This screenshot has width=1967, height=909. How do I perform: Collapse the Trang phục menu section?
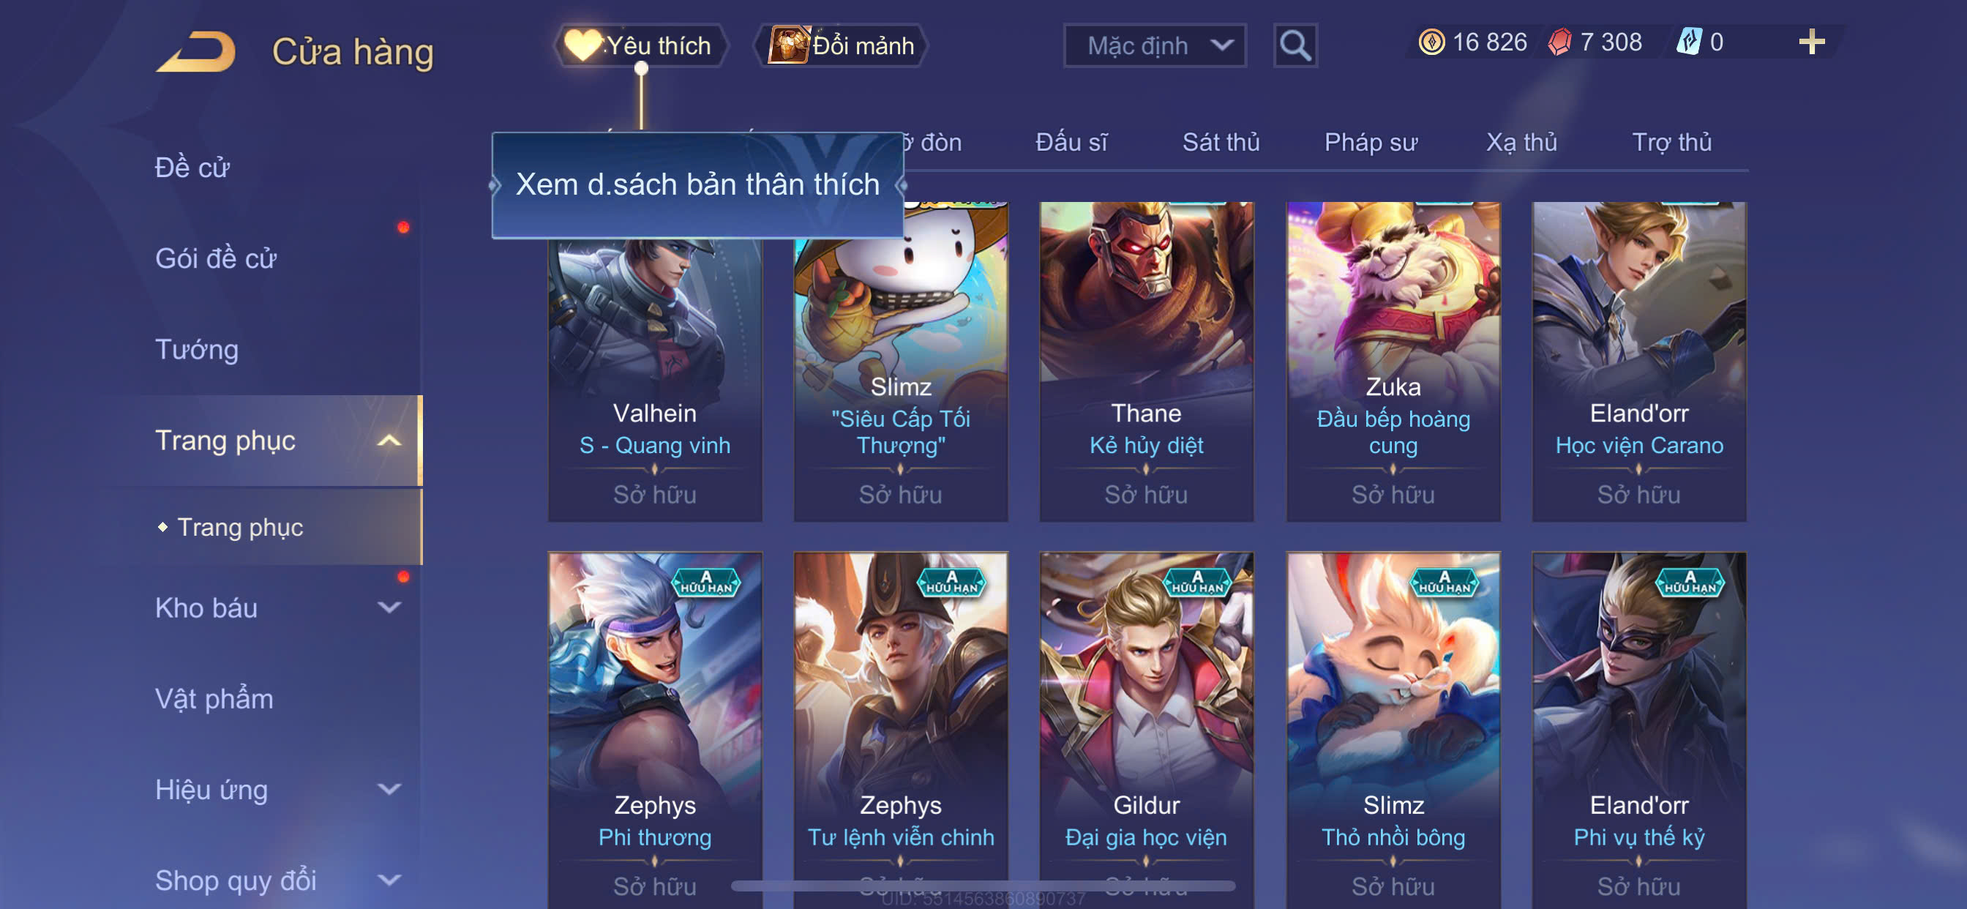coord(389,441)
